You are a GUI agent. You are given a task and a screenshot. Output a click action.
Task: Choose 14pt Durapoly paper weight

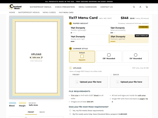(89, 39)
